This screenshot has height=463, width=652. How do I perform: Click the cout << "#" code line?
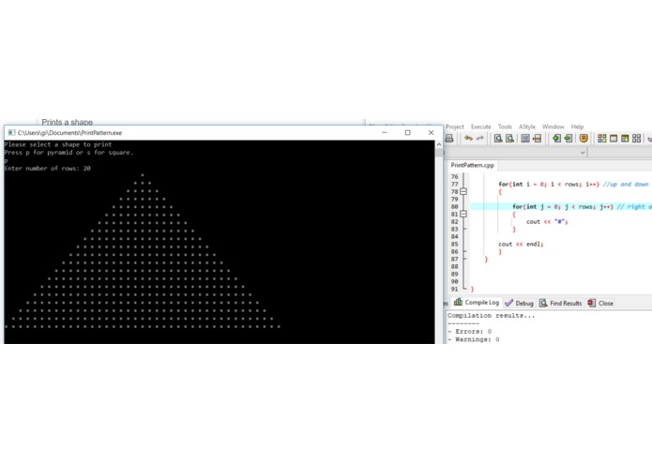tap(547, 222)
